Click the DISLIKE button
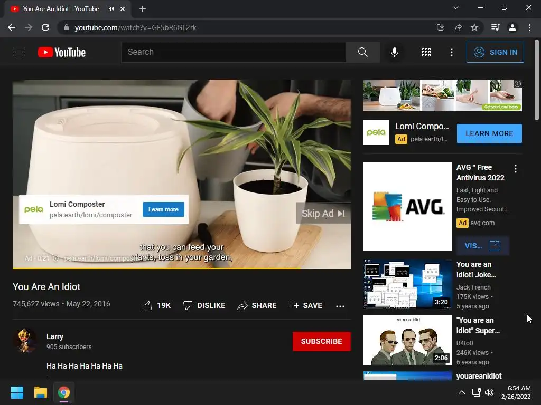 (204, 305)
